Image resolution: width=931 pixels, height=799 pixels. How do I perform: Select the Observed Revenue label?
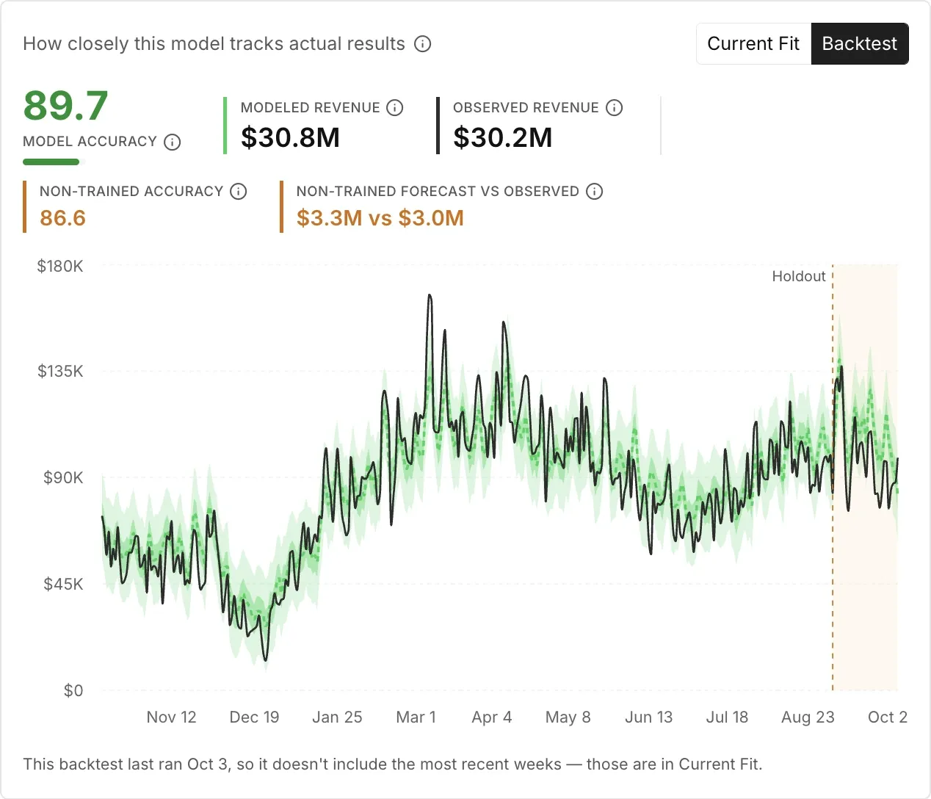[526, 107]
